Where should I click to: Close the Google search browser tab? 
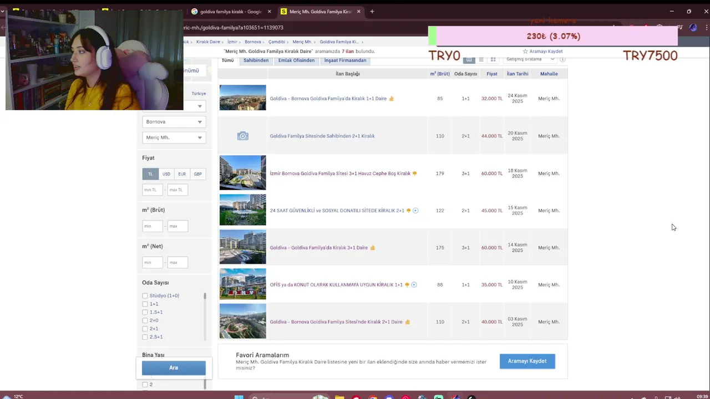point(270,11)
